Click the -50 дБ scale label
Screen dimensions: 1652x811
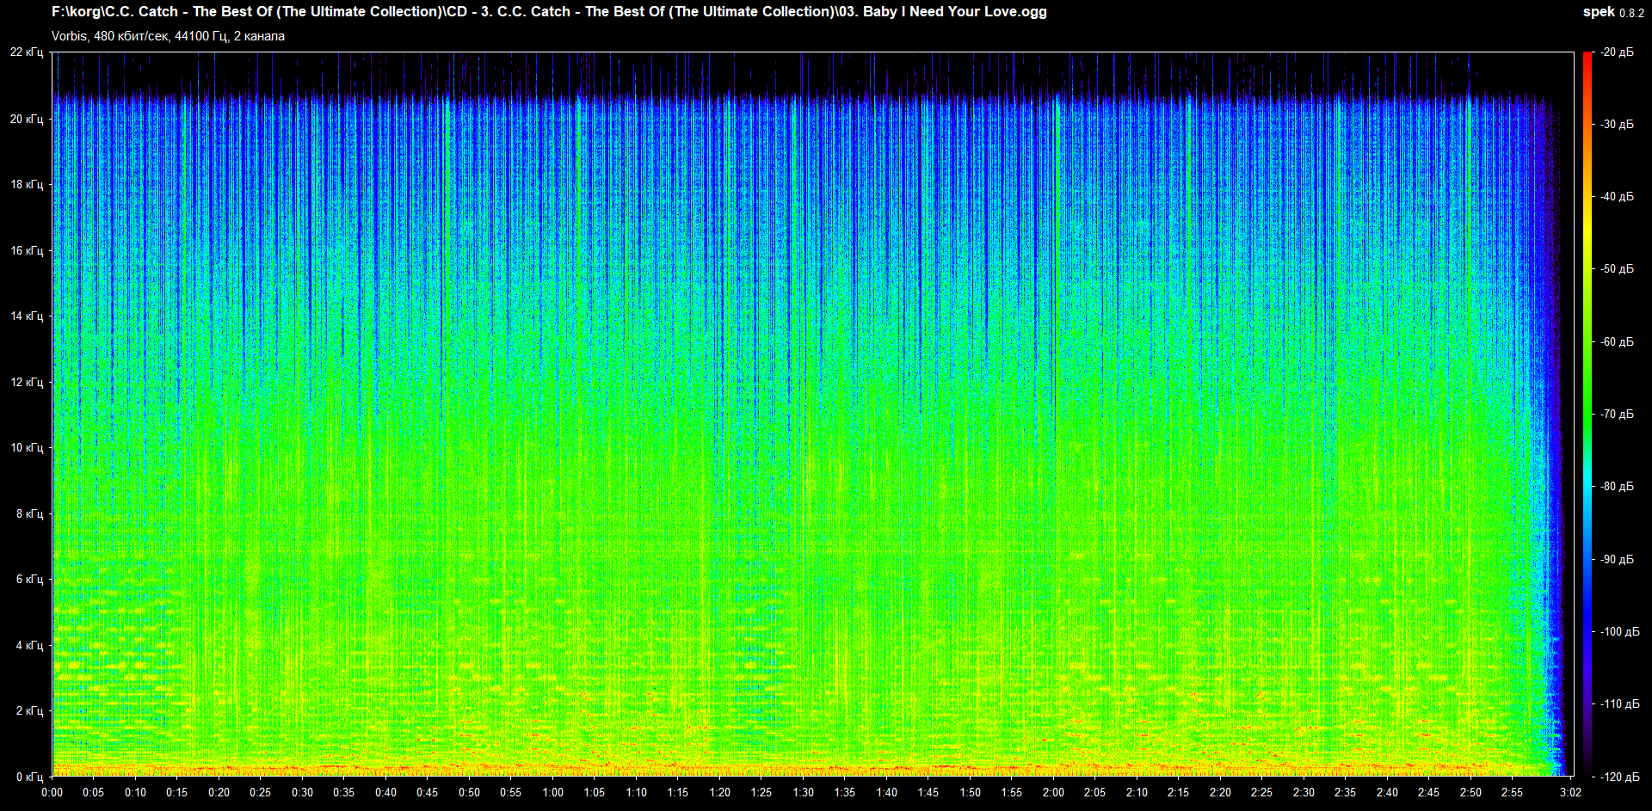click(x=1617, y=269)
